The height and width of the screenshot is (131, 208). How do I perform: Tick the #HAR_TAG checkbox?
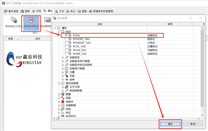66,54
